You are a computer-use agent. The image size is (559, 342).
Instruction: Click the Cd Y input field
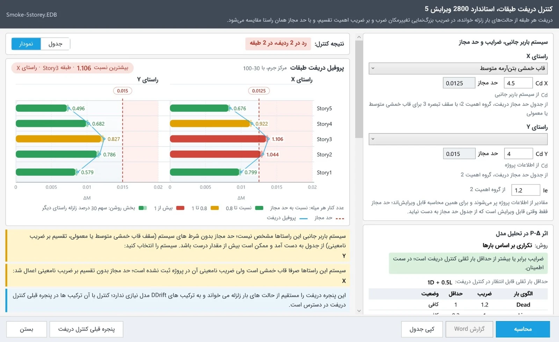click(x=518, y=154)
